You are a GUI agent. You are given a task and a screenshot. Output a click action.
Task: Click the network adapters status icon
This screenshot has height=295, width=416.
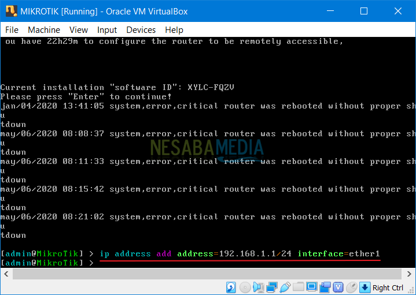271,287
